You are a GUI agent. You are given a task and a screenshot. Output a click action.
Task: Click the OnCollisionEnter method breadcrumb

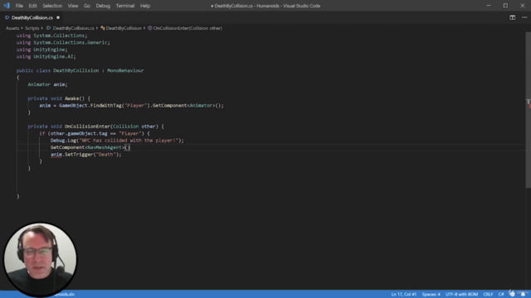pos(188,28)
